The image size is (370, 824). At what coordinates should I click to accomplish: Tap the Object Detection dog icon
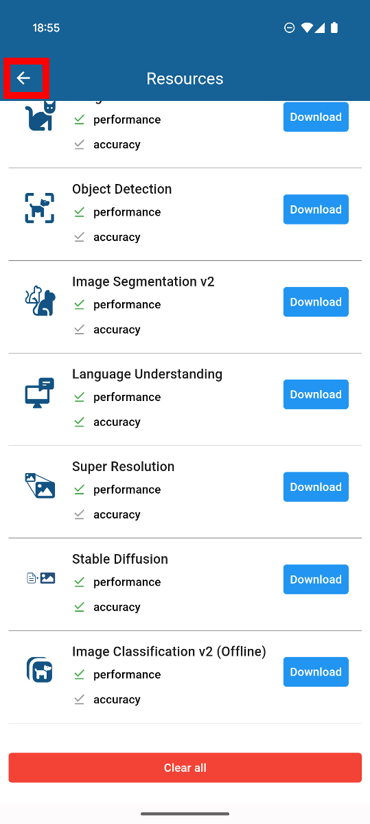pos(40,208)
